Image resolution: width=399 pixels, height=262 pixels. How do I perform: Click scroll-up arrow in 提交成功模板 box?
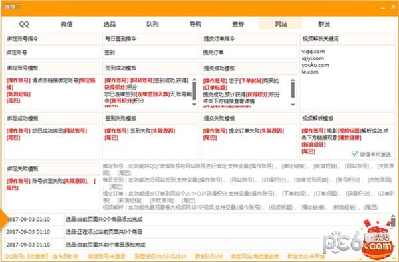tap(293, 80)
